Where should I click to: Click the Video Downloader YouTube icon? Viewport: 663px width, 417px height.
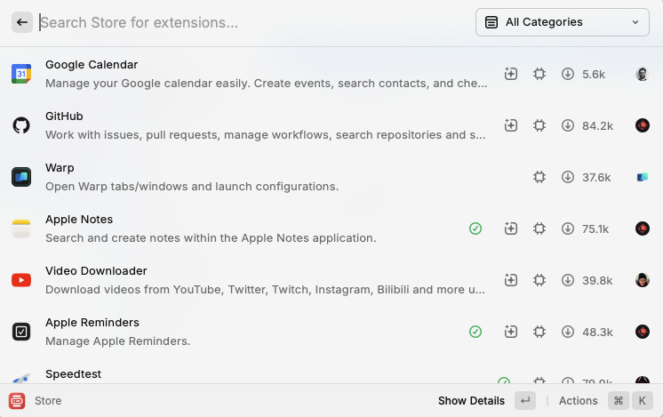(21, 280)
